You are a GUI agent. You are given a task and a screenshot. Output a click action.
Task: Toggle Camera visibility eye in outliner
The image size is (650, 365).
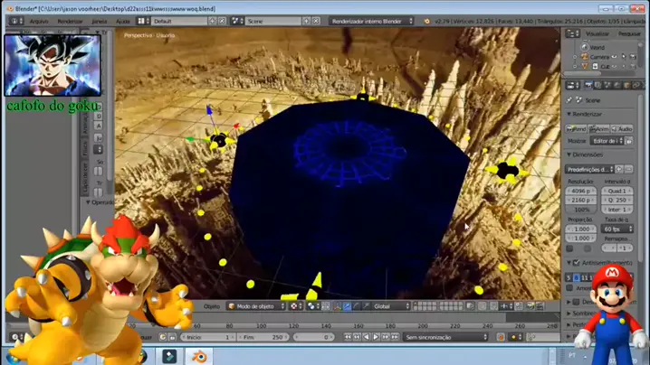(x=615, y=57)
